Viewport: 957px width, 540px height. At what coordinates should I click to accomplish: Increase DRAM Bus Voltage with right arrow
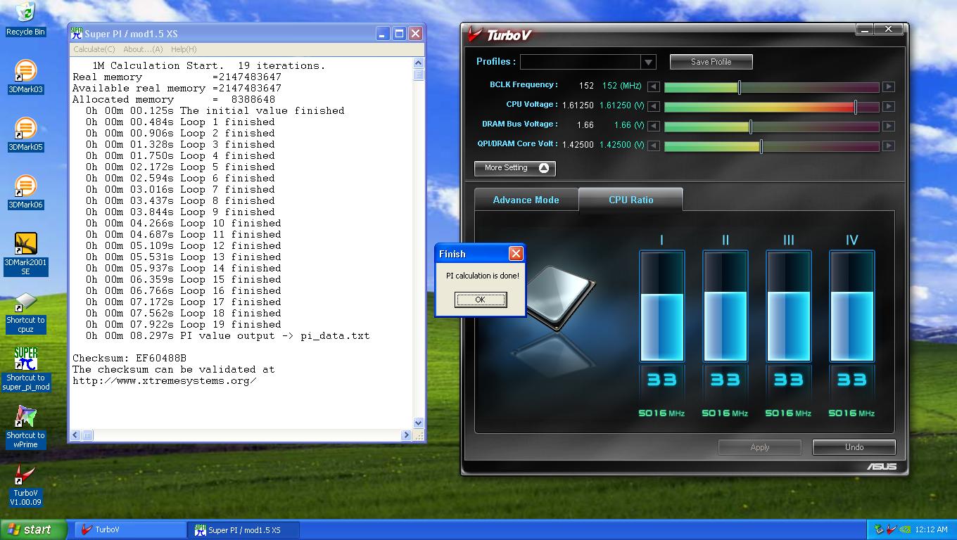[x=889, y=127]
